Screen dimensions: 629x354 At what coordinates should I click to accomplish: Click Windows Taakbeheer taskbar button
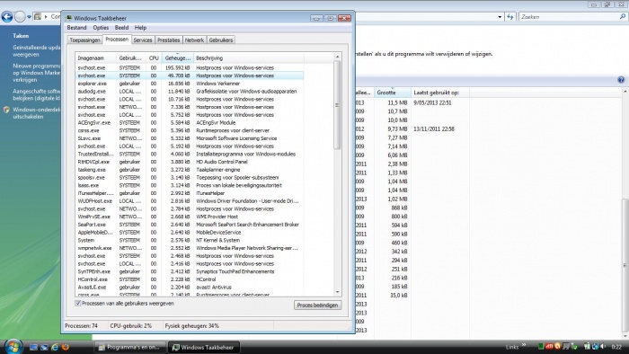203,347
